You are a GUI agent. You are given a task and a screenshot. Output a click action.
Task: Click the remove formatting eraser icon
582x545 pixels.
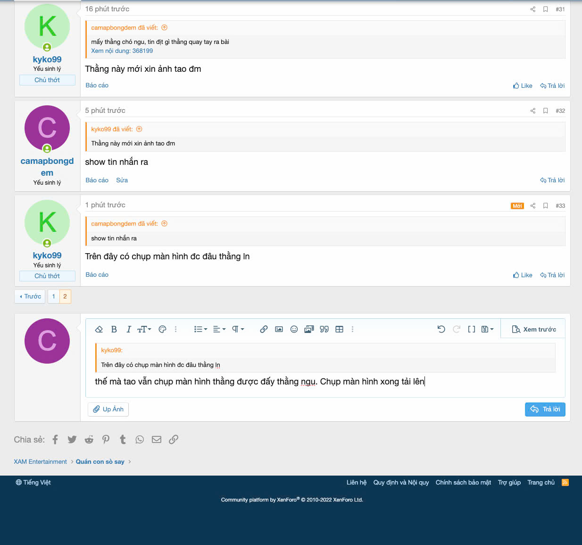click(x=99, y=329)
